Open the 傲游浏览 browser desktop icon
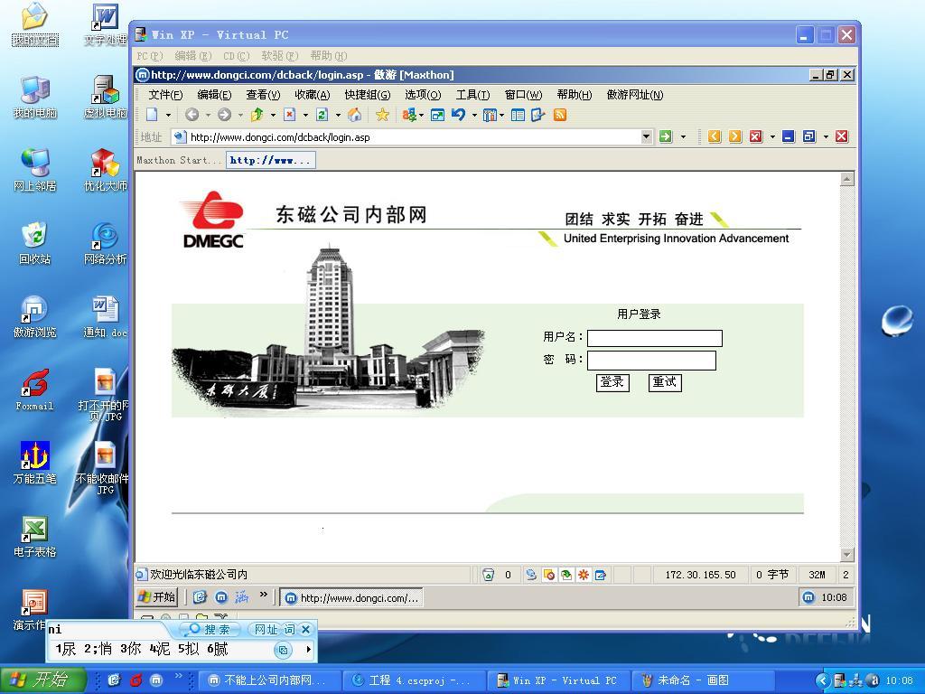The width and height of the screenshot is (925, 694). click(x=35, y=316)
